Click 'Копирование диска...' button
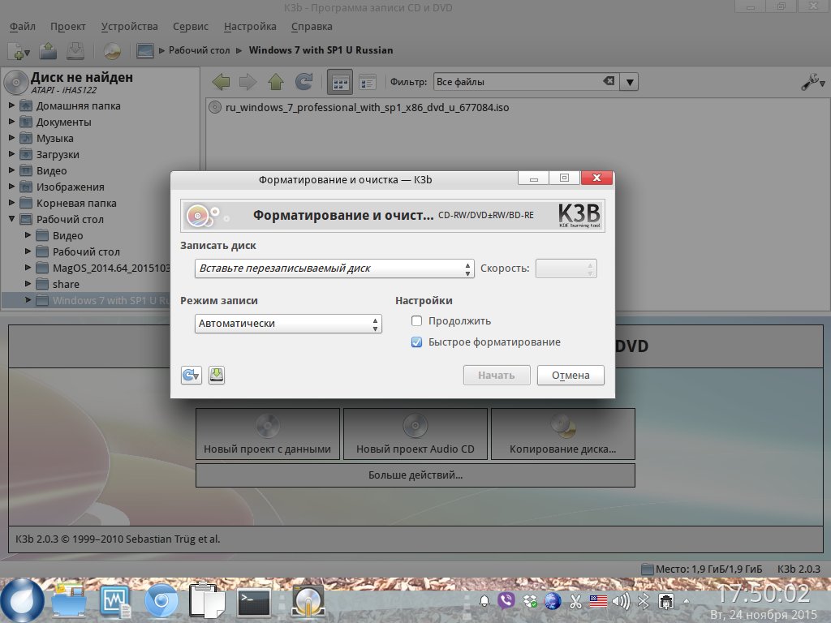831x623 pixels. 563,433
